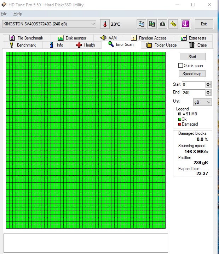Click the copy screenshot to clipboard icon
Viewport: 219px width, 254px height.
tap(152, 24)
